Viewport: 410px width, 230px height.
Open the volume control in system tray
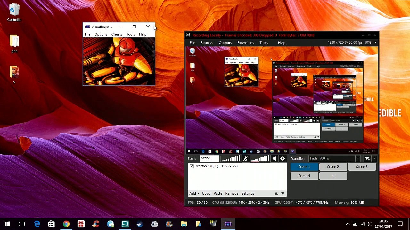[x=369, y=224]
